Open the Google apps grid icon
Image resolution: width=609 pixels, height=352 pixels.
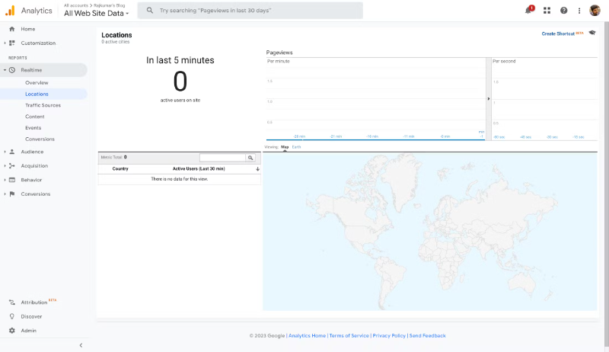coord(547,11)
